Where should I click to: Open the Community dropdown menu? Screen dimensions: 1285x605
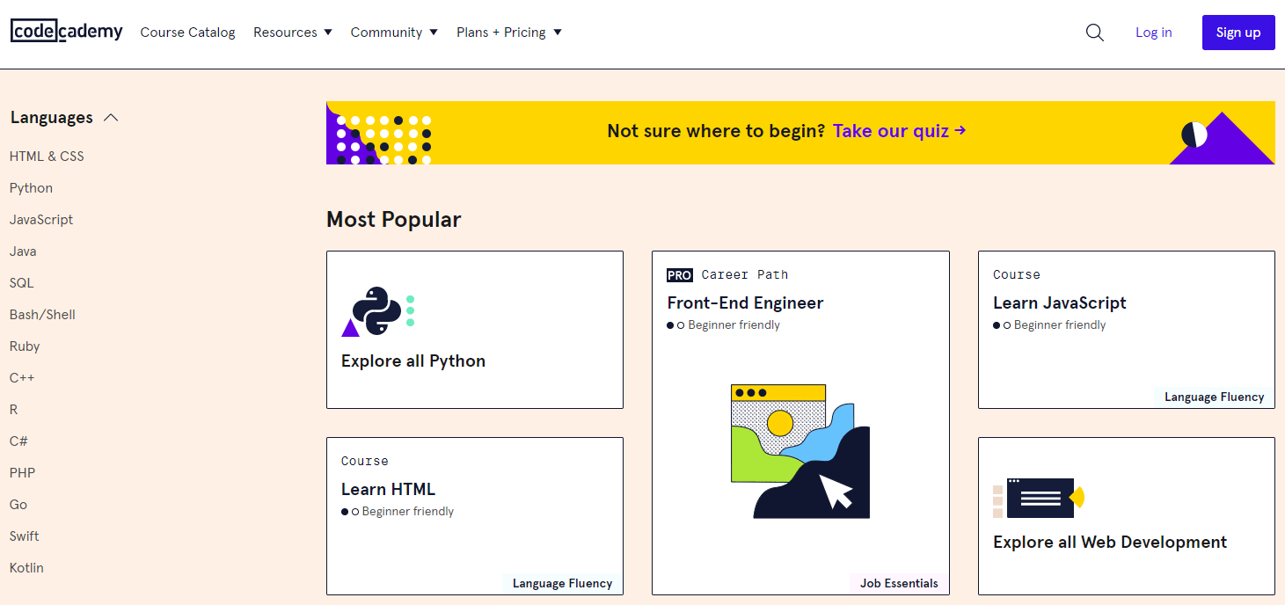[x=394, y=33]
